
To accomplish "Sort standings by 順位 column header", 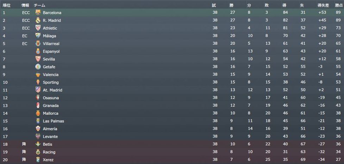I will 7,5.
